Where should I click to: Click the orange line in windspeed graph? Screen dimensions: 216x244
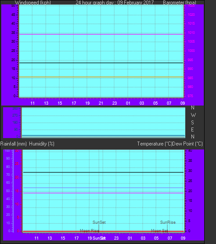click(101, 77)
